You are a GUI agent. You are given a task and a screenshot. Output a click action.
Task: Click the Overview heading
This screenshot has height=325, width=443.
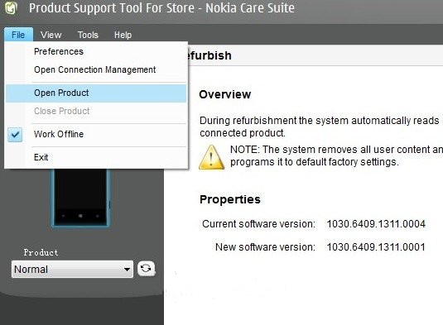click(x=225, y=94)
